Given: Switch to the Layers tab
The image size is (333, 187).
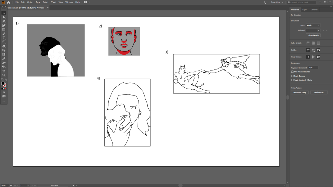Looking at the screenshot, I should pos(305,10).
